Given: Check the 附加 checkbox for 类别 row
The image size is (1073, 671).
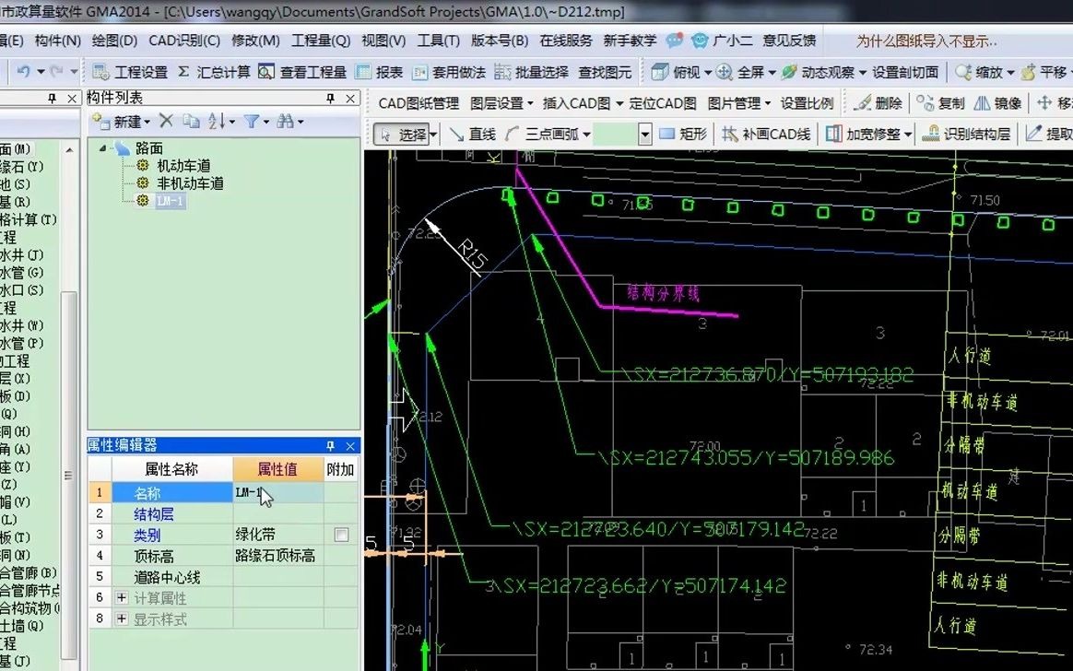Looking at the screenshot, I should (338, 535).
